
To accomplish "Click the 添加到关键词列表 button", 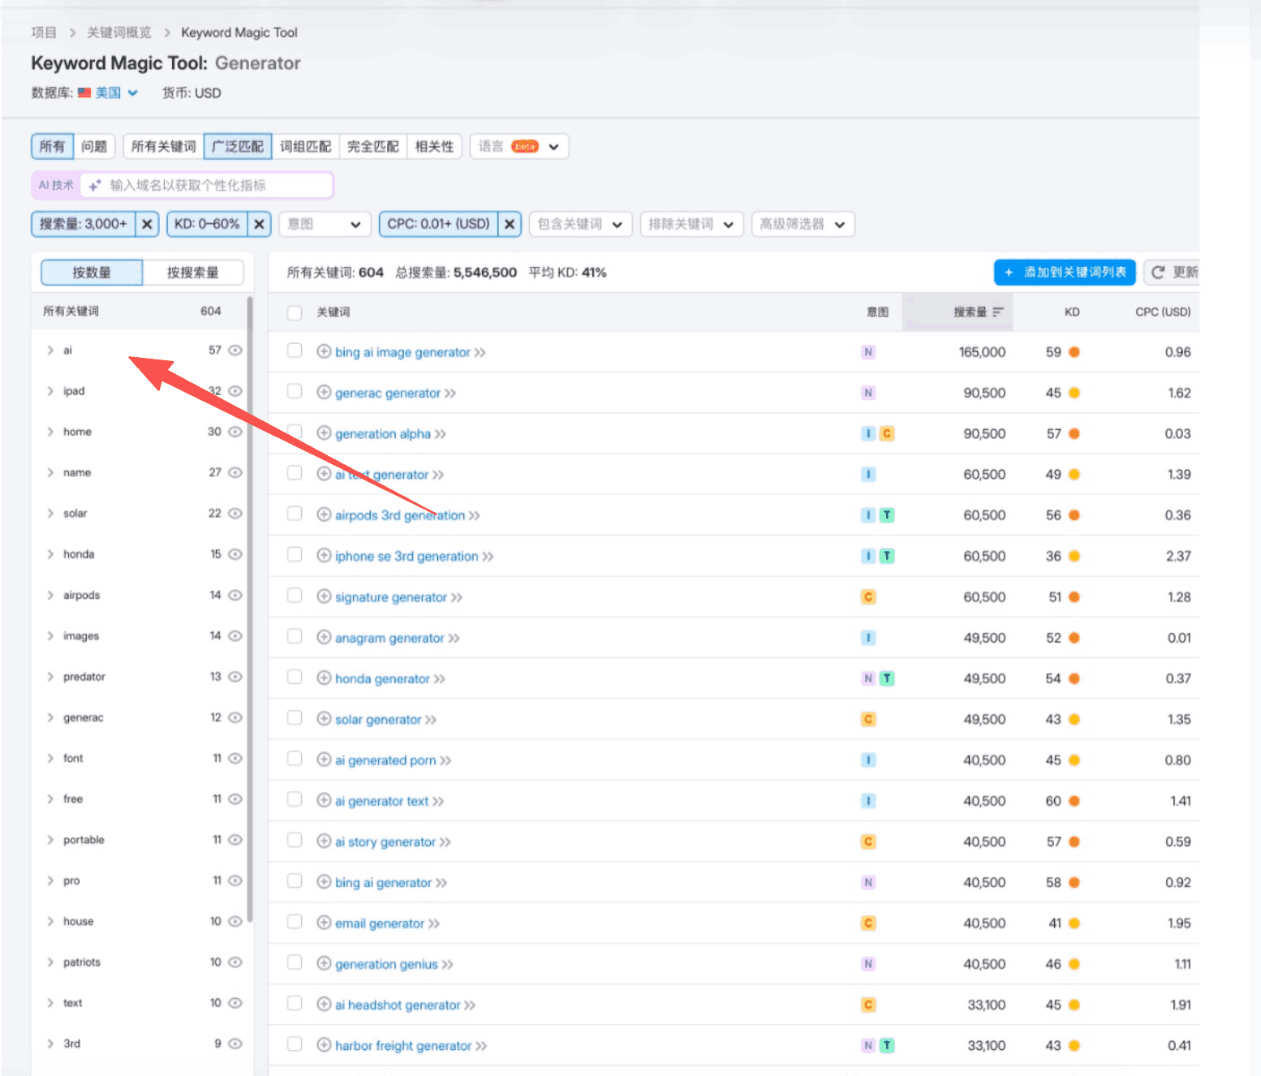I will point(1065,273).
